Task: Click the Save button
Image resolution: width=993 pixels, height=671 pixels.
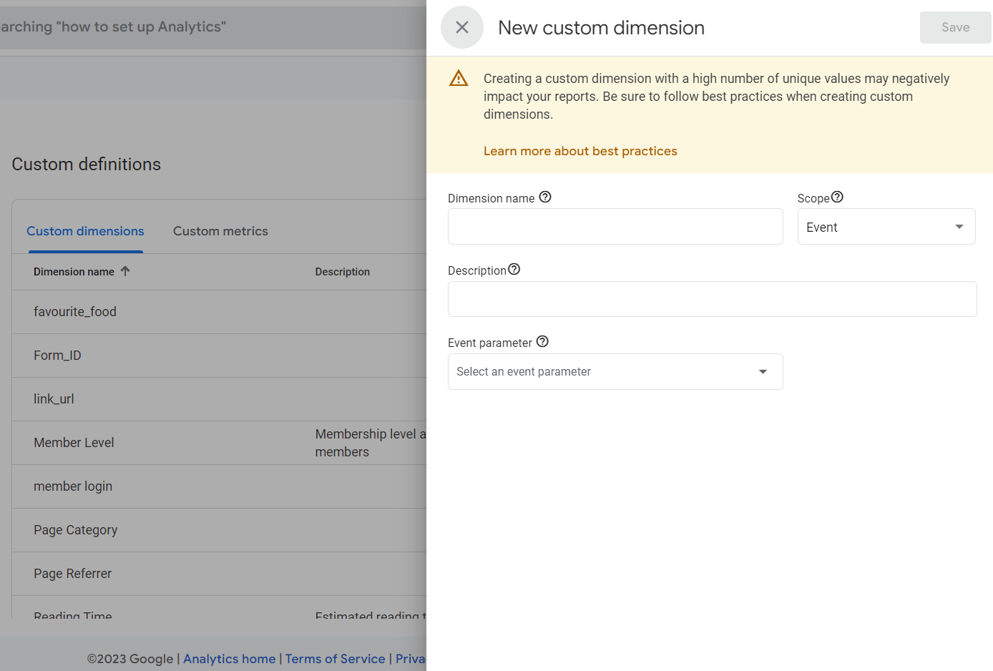Action: click(955, 27)
